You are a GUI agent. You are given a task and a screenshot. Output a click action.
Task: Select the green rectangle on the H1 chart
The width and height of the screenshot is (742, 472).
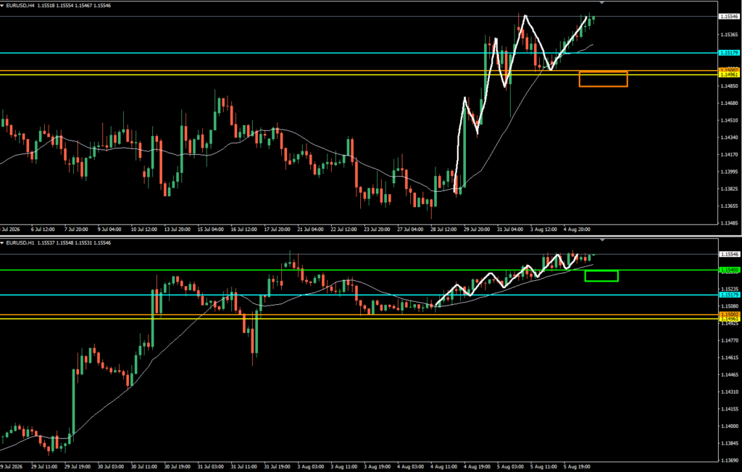(601, 276)
